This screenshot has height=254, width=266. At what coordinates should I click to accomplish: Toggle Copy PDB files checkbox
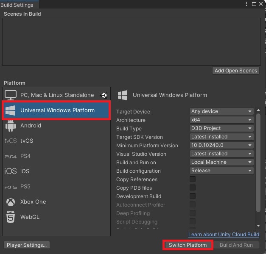click(193, 188)
